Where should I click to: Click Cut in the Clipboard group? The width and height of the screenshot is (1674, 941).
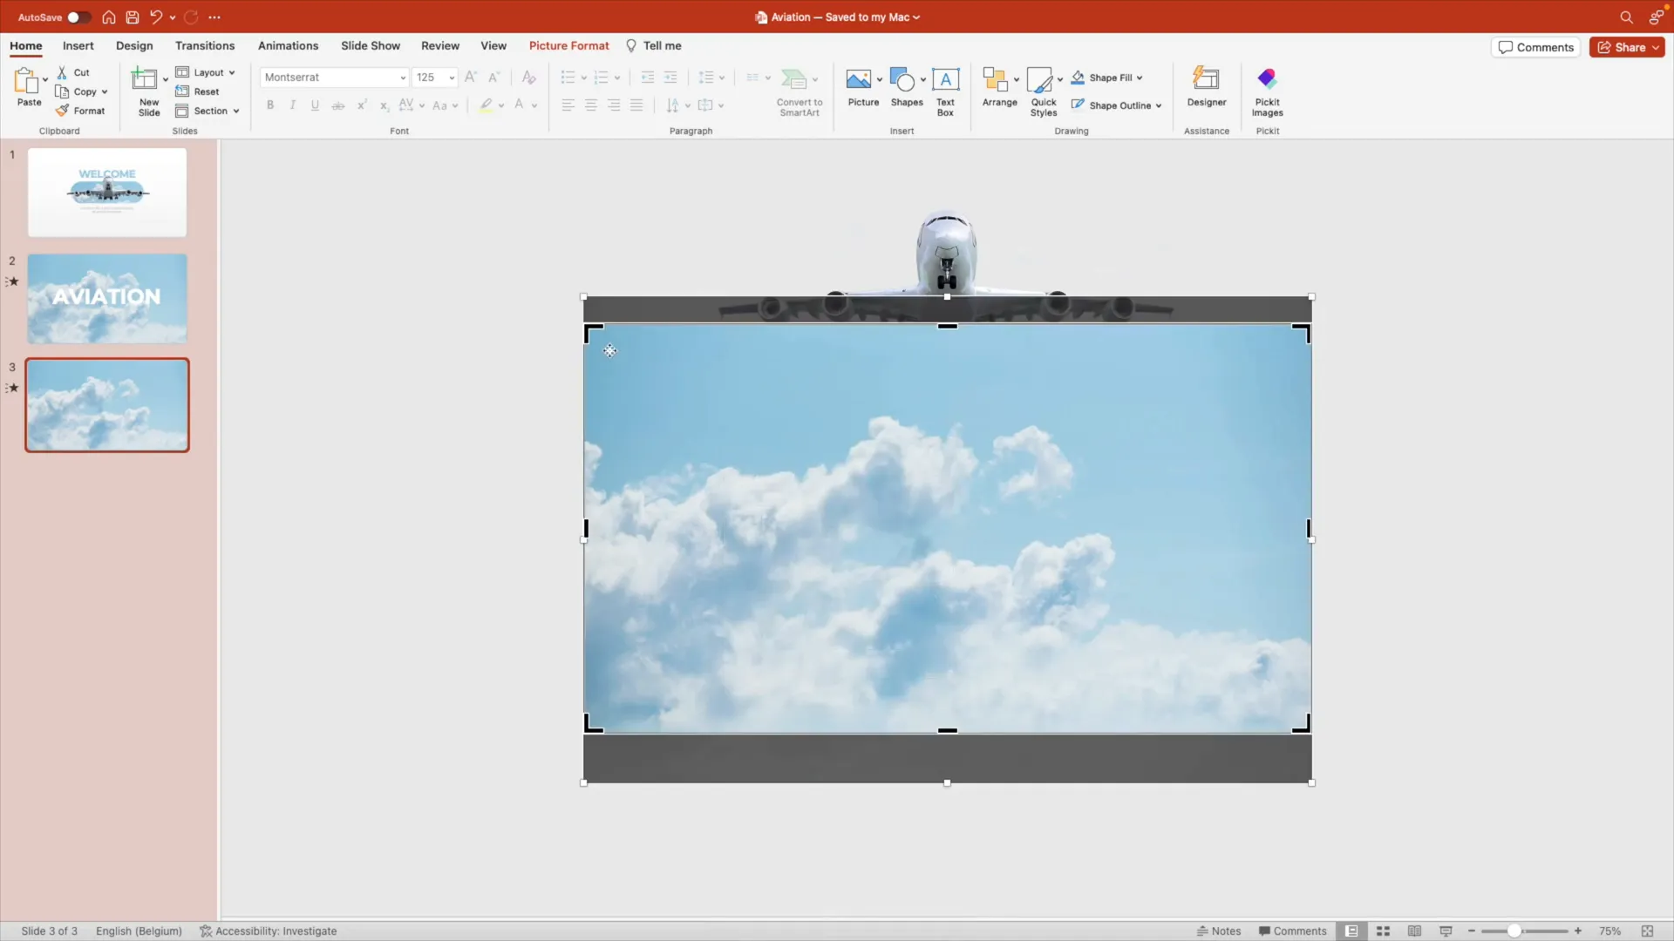tap(73, 72)
